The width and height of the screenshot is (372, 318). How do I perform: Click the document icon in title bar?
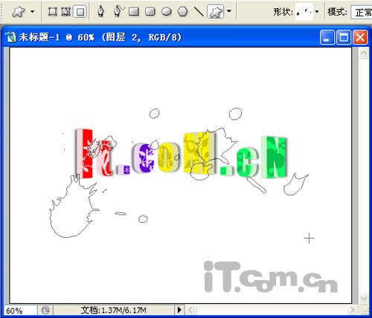10,37
